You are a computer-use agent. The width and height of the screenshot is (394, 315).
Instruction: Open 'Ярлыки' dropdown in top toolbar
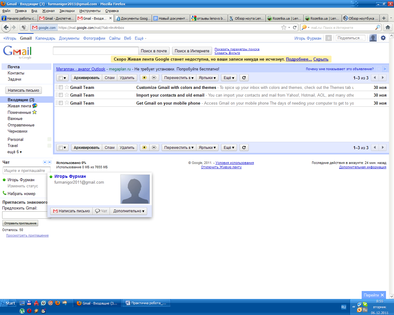click(x=207, y=78)
